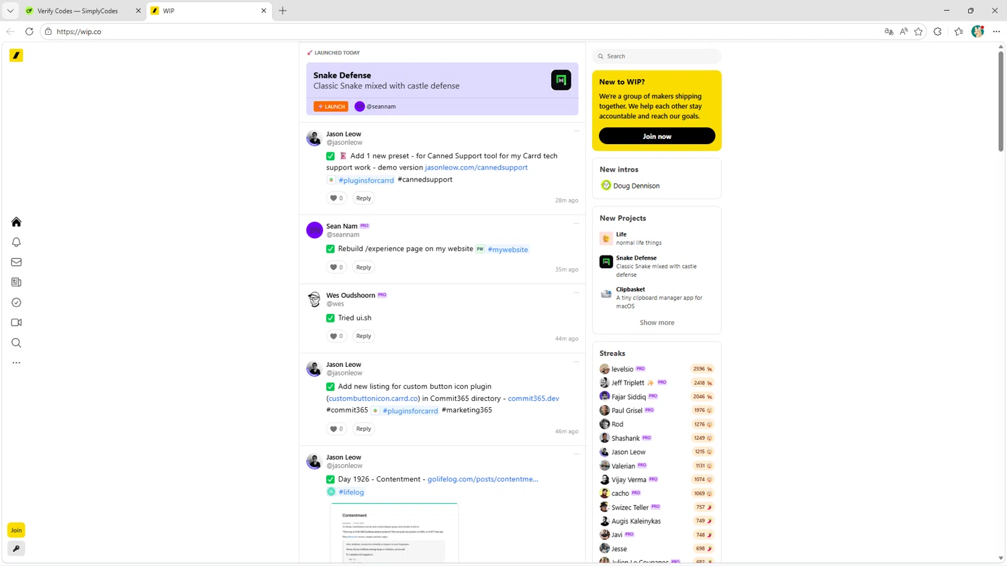Open the #mywebsite hashtag link
1007x566 pixels.
point(508,249)
